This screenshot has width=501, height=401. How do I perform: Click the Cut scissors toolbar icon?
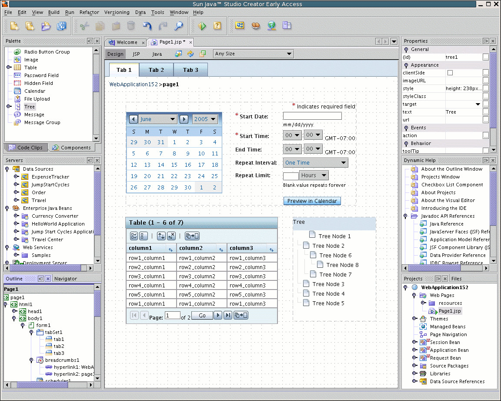[x=84, y=26]
